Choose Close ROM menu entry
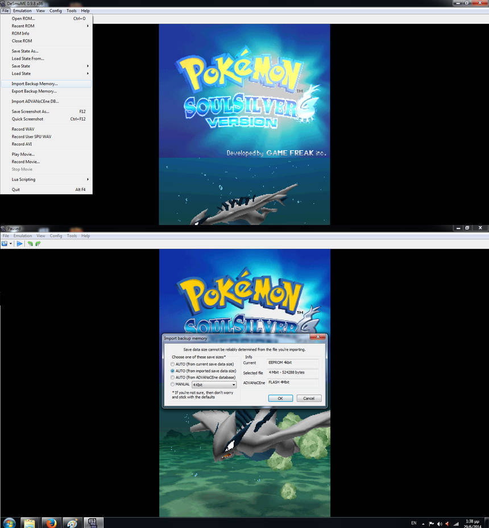Screen dimensions: 489x528 47,41
